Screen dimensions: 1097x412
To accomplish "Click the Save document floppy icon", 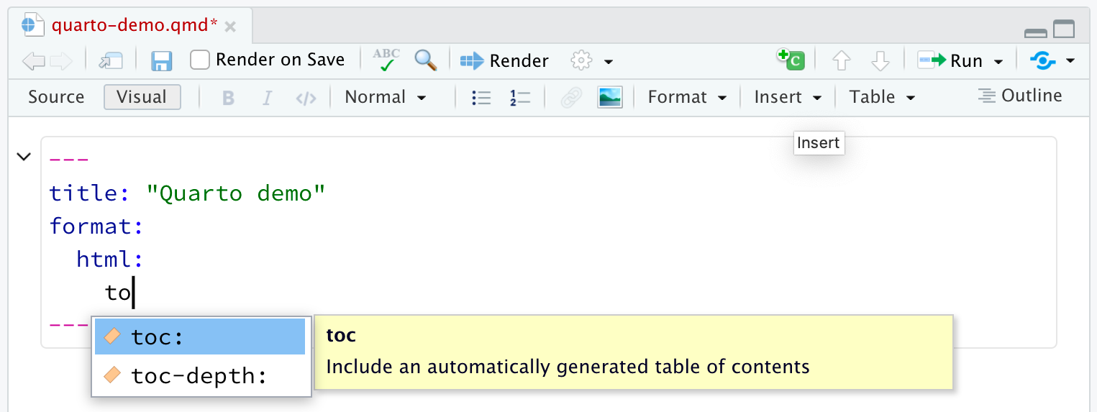I will [x=162, y=61].
